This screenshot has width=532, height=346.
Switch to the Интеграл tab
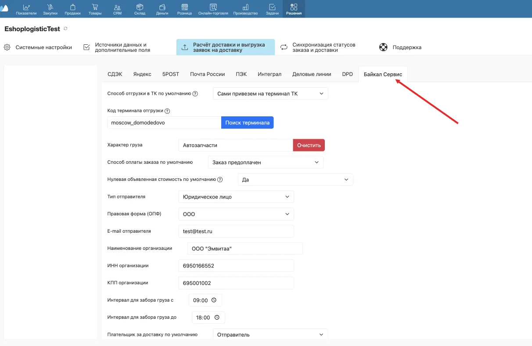[x=270, y=74]
